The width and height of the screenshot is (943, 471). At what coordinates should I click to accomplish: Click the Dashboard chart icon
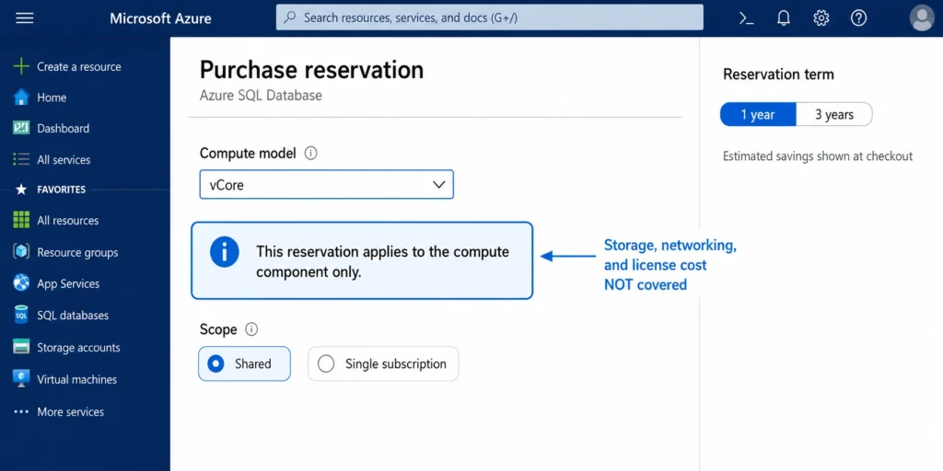tap(21, 128)
